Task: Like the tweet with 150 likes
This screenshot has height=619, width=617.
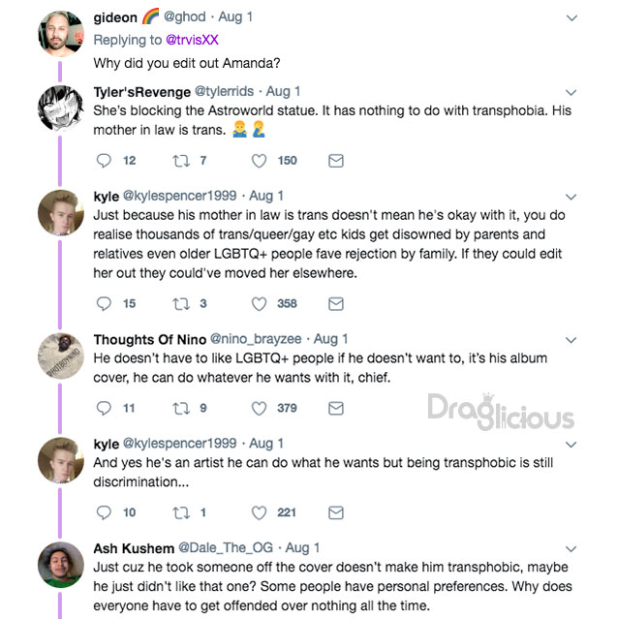Action: pos(259,161)
